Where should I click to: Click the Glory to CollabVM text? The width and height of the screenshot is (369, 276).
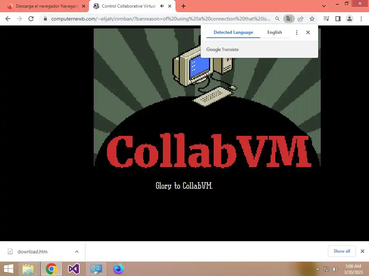tap(184, 186)
